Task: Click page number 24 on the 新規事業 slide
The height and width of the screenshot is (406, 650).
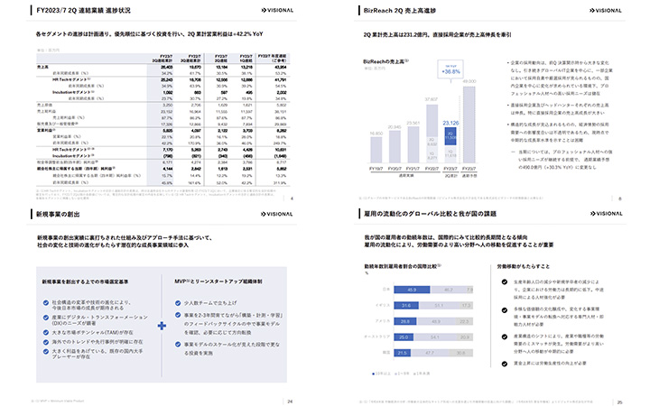Action: click(x=290, y=401)
